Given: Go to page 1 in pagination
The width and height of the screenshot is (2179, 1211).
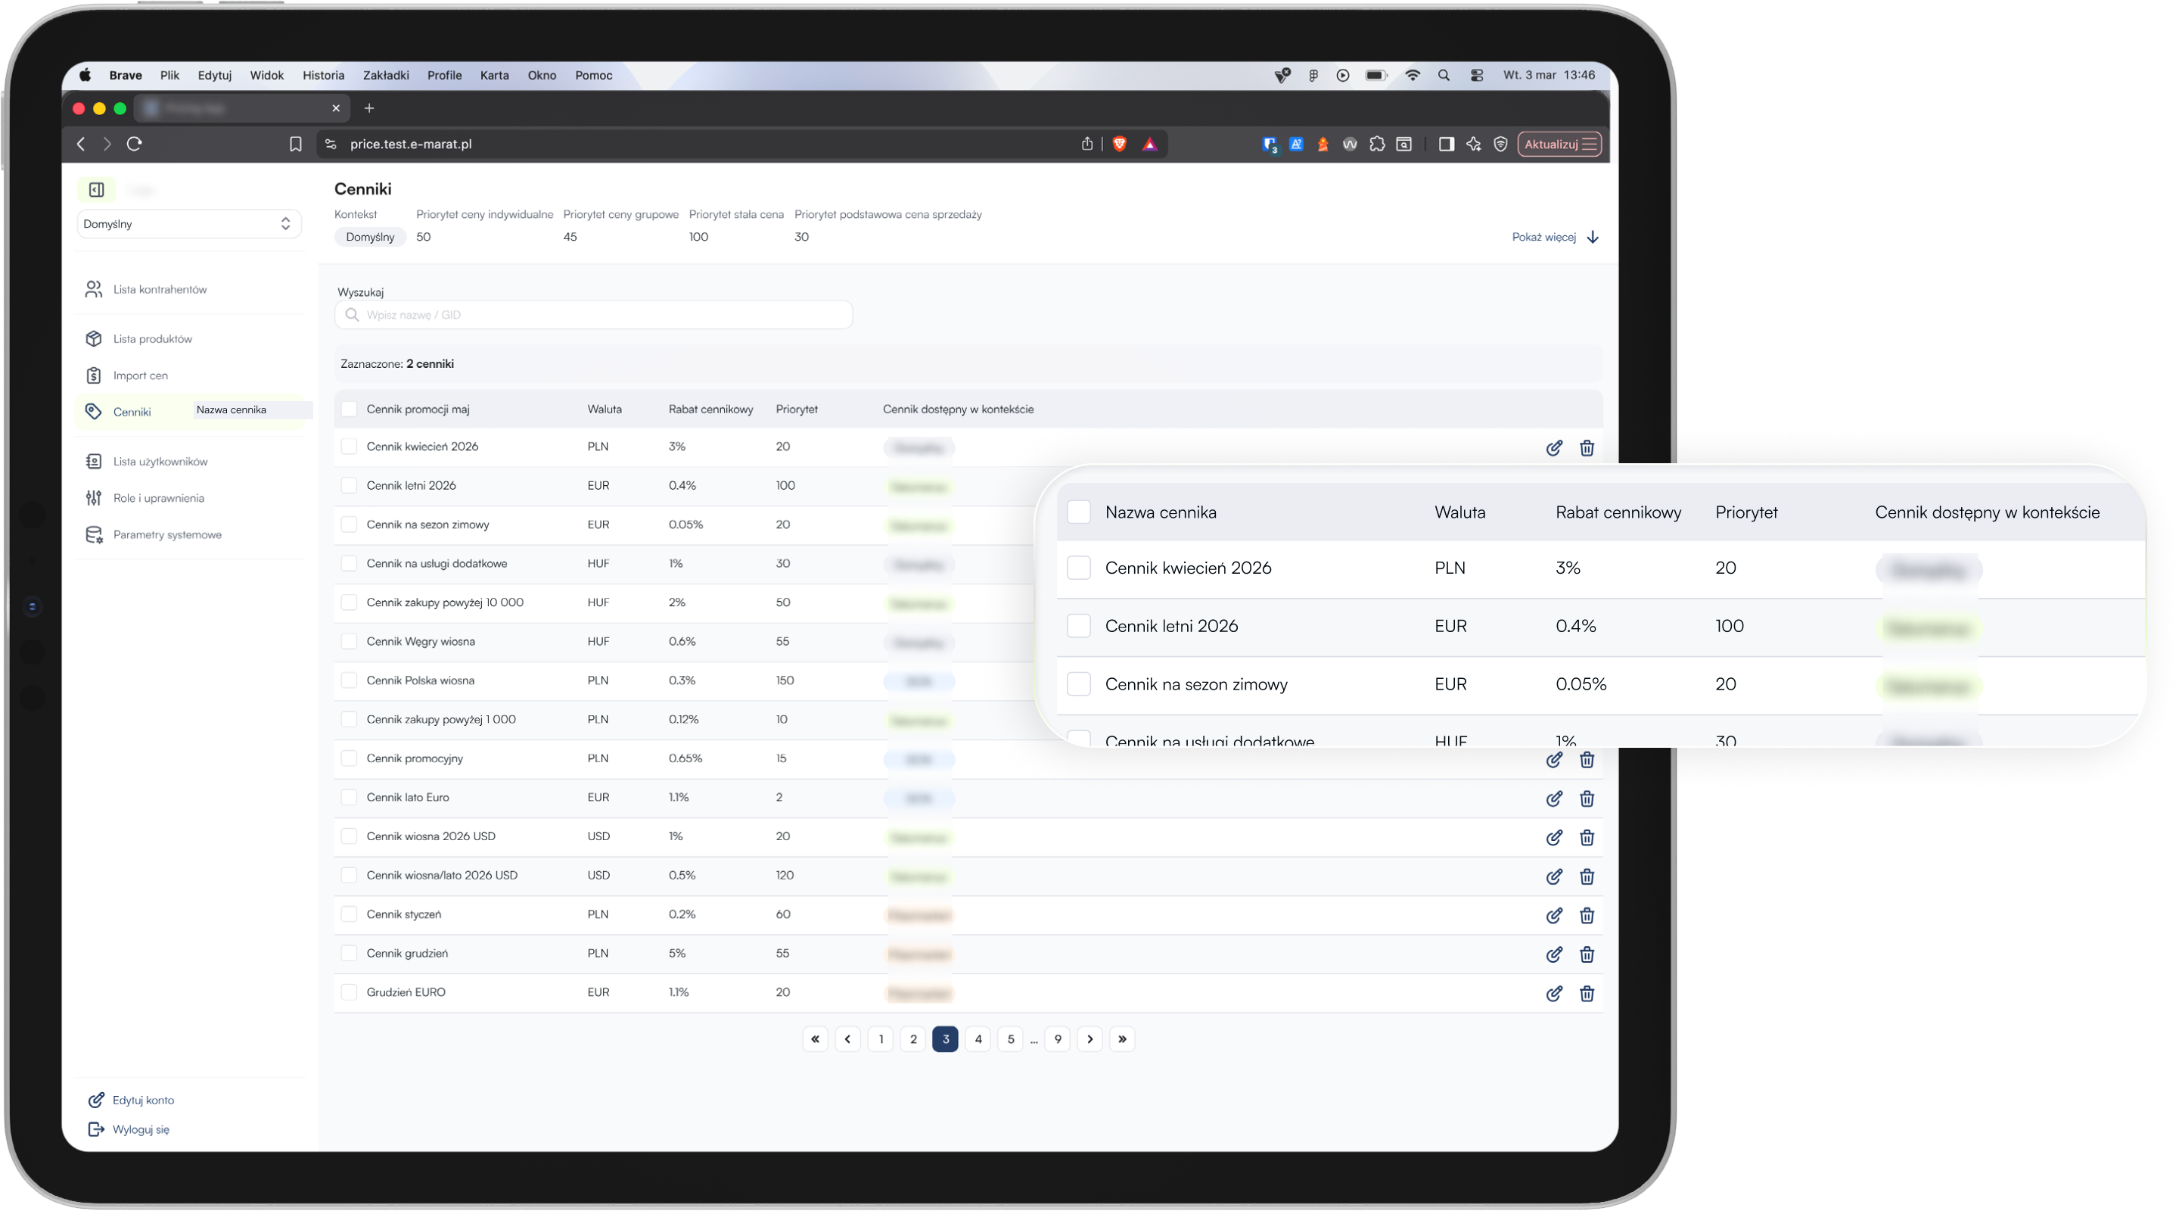Looking at the screenshot, I should [881, 1039].
